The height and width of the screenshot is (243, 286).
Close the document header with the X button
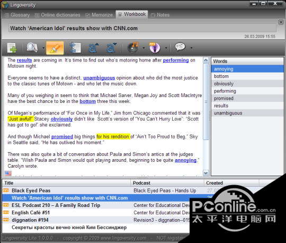281,22
